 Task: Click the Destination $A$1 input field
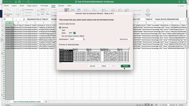(76, 39)
